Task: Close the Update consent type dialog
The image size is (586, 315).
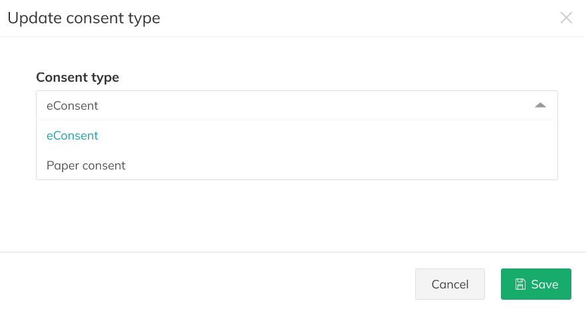Action: (566, 18)
